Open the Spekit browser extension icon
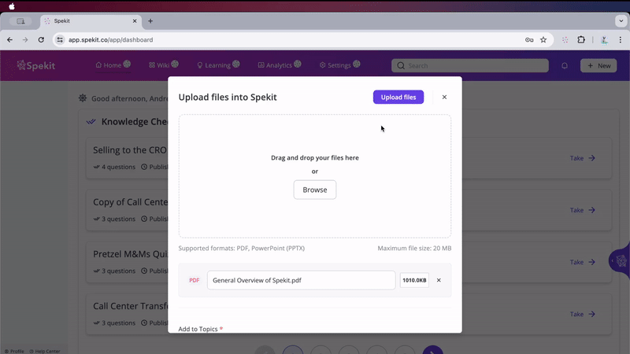 [x=565, y=40]
